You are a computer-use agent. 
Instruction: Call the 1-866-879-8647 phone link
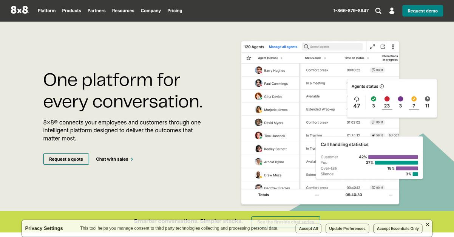tap(351, 11)
